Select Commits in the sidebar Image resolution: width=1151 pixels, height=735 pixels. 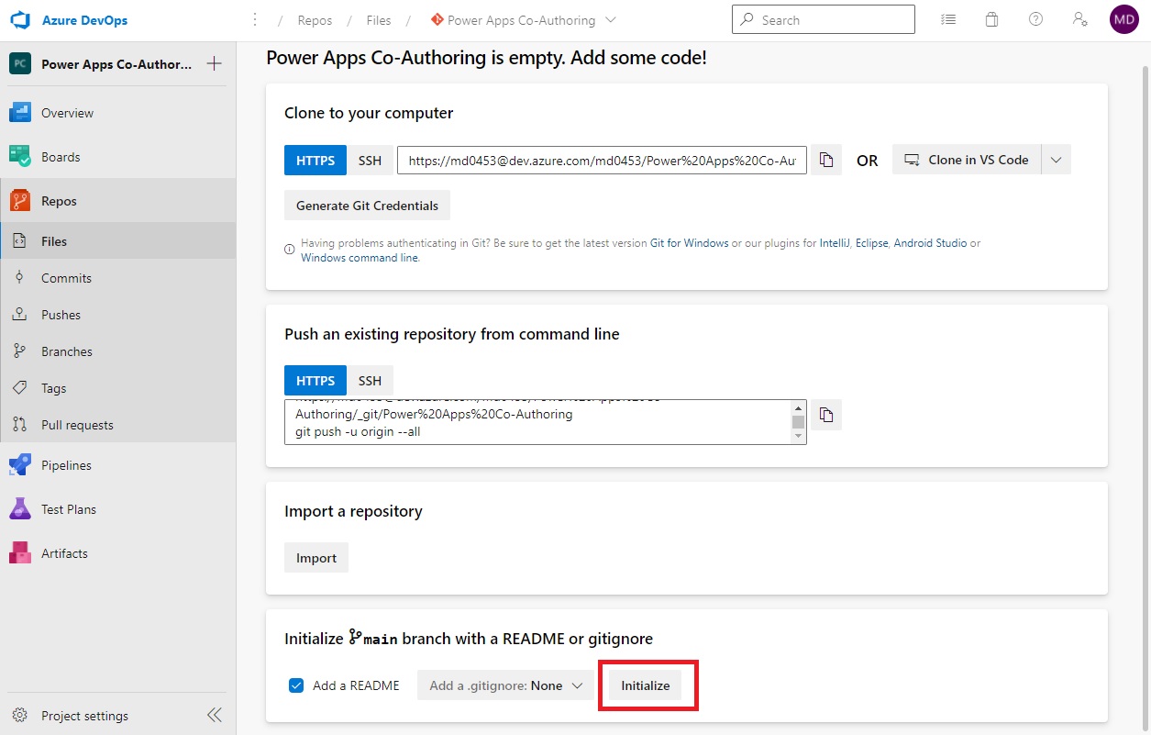point(66,277)
